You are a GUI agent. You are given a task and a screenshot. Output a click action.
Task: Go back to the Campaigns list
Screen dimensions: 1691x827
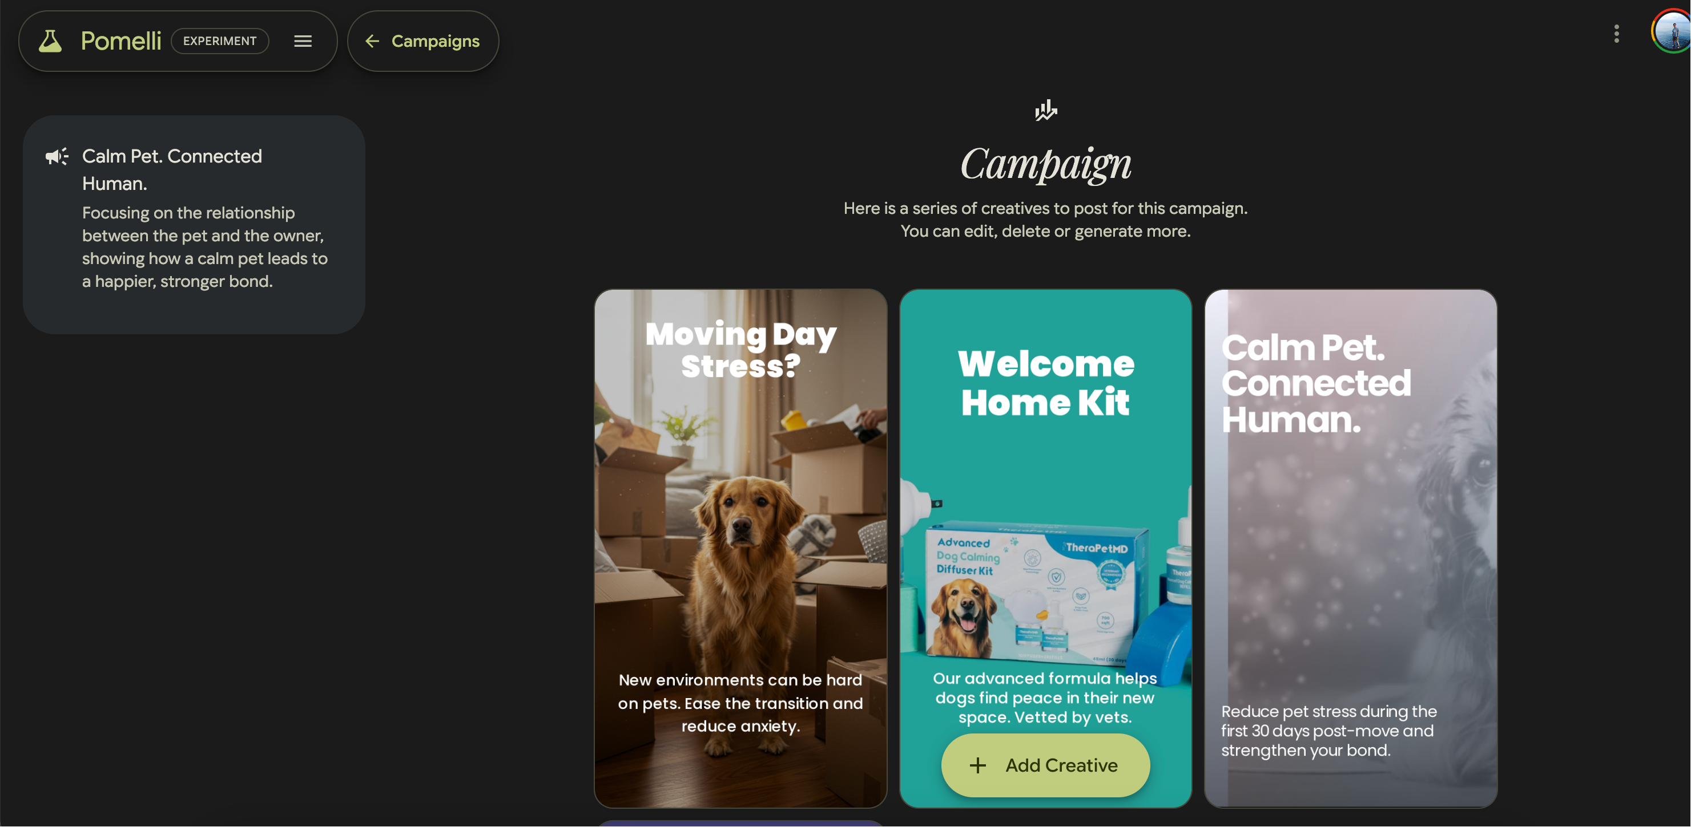click(x=422, y=41)
